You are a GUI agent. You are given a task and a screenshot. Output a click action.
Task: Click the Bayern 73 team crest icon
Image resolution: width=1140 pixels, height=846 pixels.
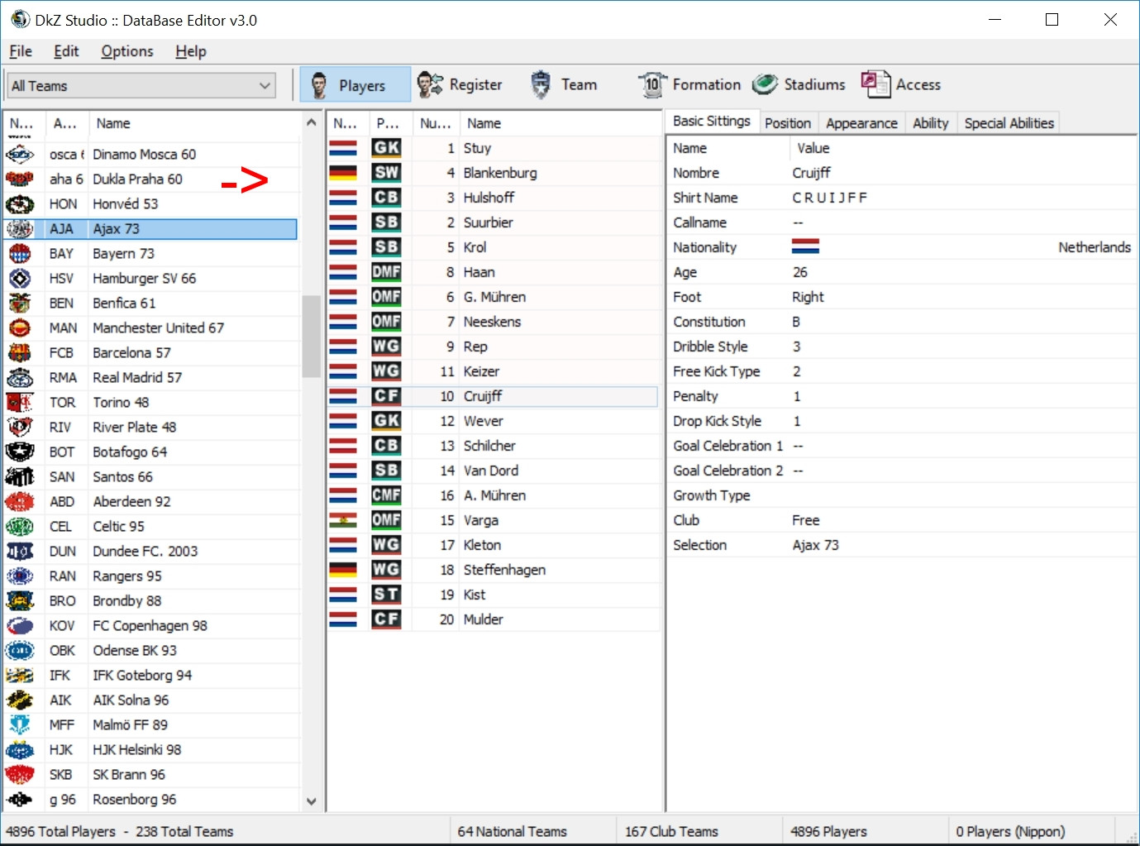coord(20,254)
